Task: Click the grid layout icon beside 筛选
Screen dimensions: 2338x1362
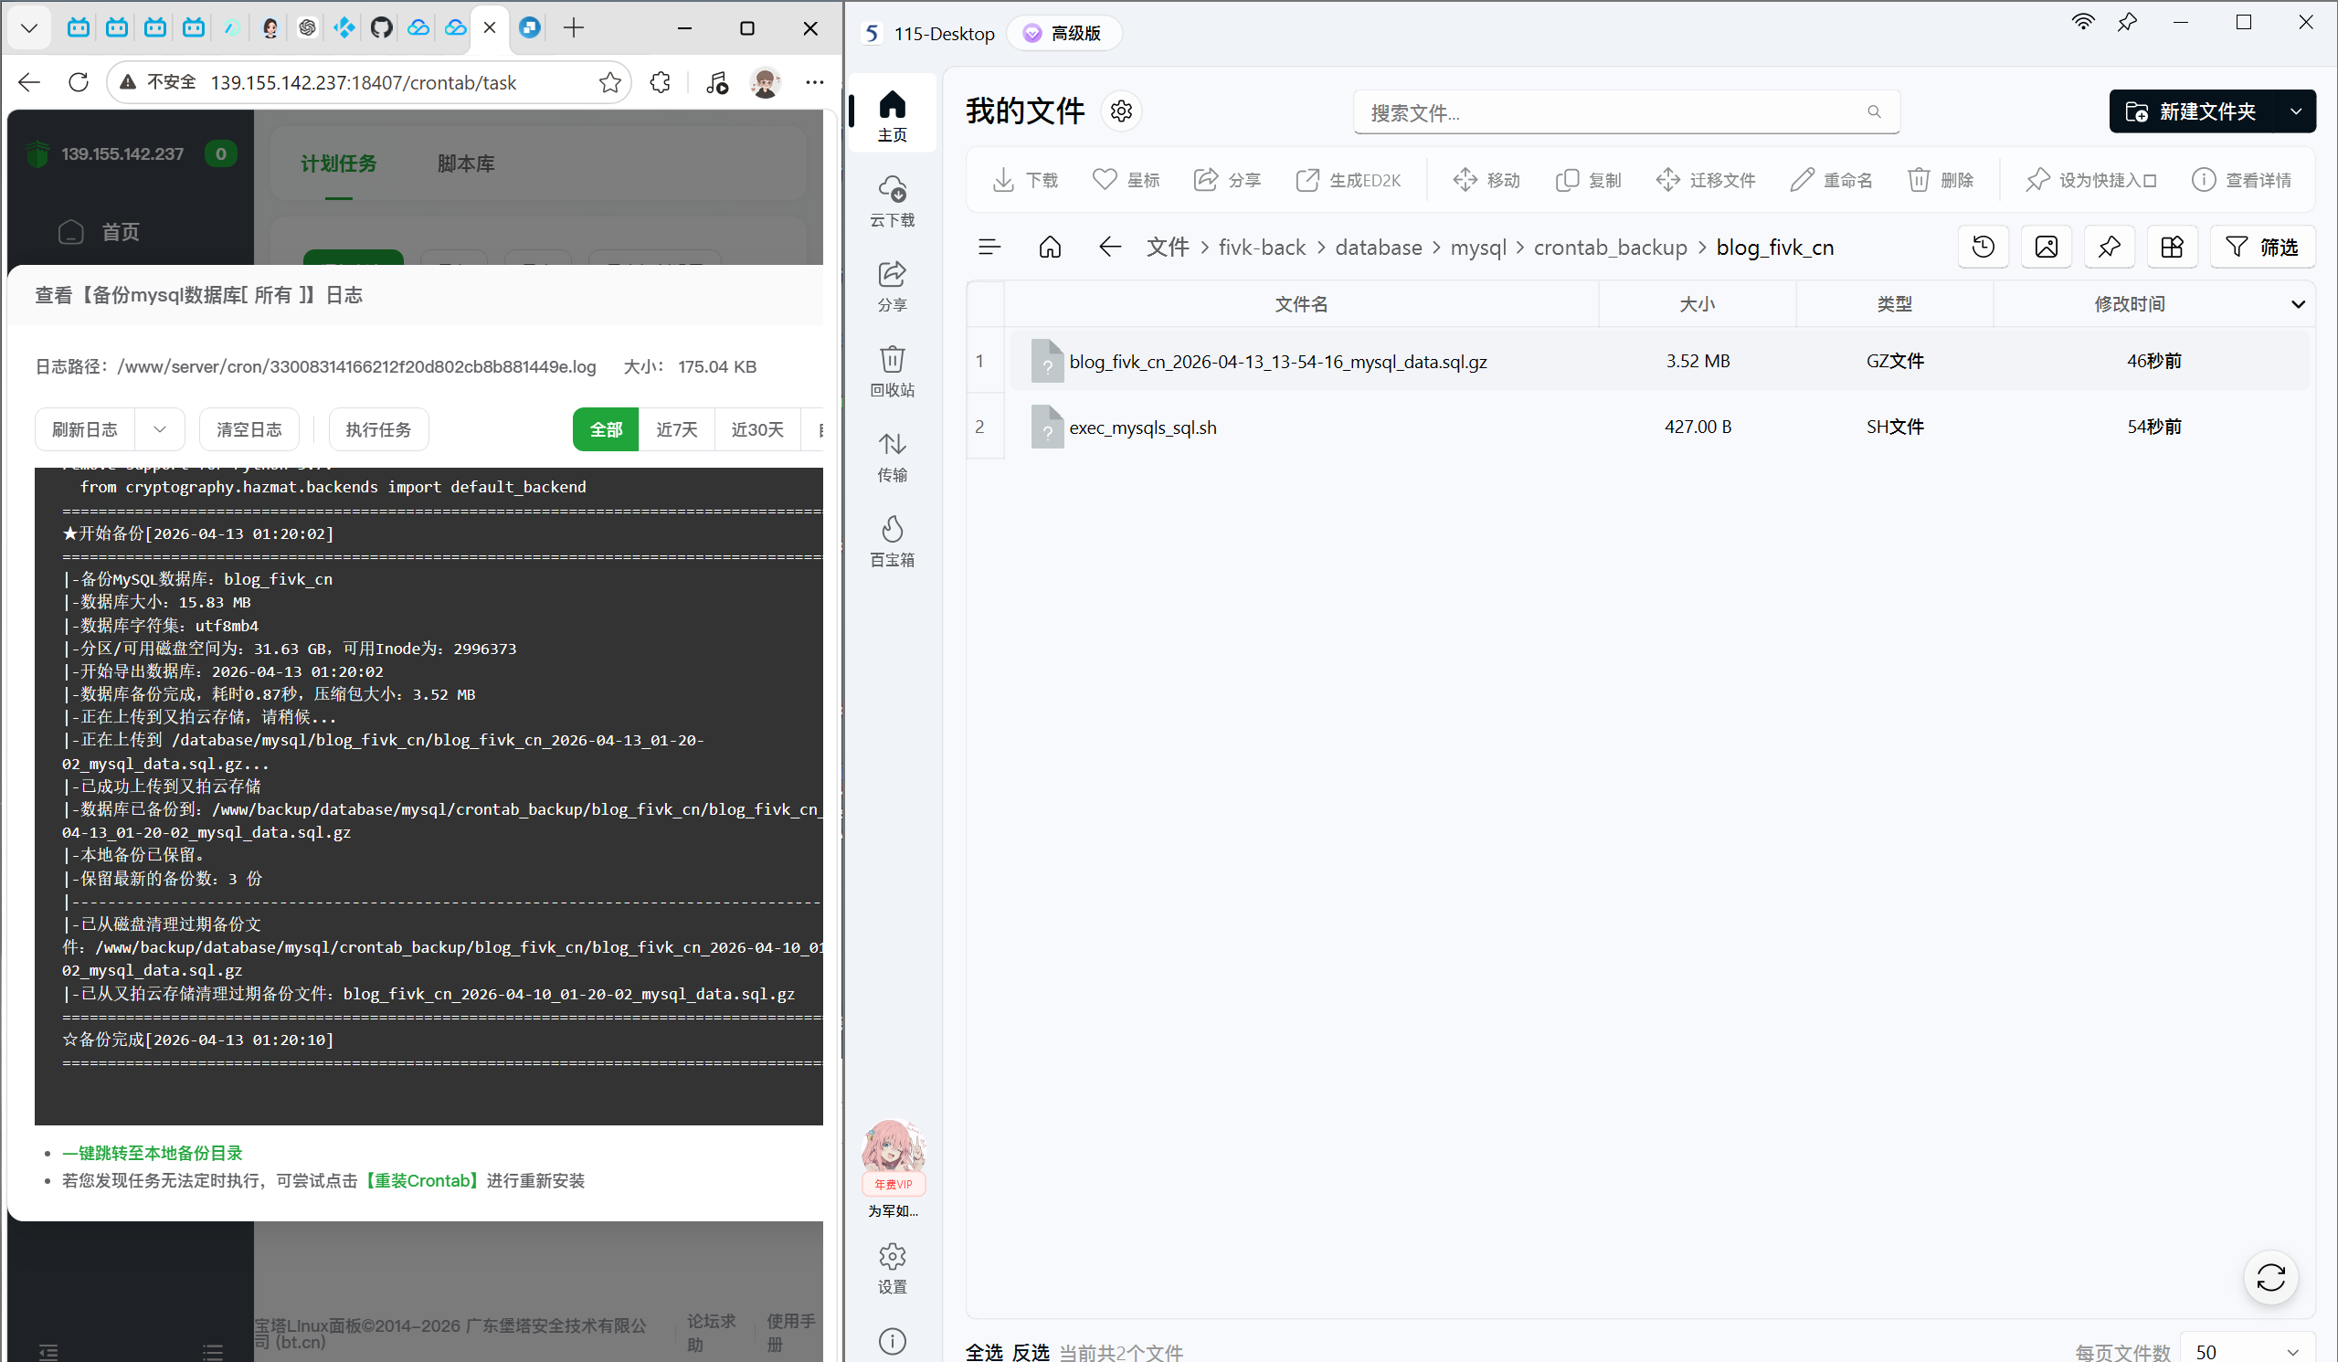Action: (2171, 247)
